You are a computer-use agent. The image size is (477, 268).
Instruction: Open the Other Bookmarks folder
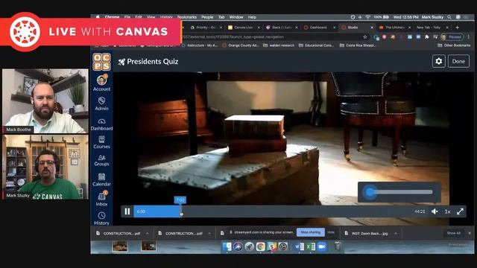(x=454, y=45)
